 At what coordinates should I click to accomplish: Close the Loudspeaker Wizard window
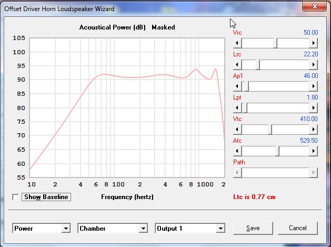315,6
